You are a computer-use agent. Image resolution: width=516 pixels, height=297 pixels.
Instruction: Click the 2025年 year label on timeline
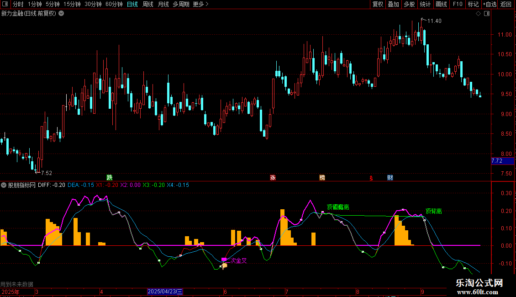10,292
